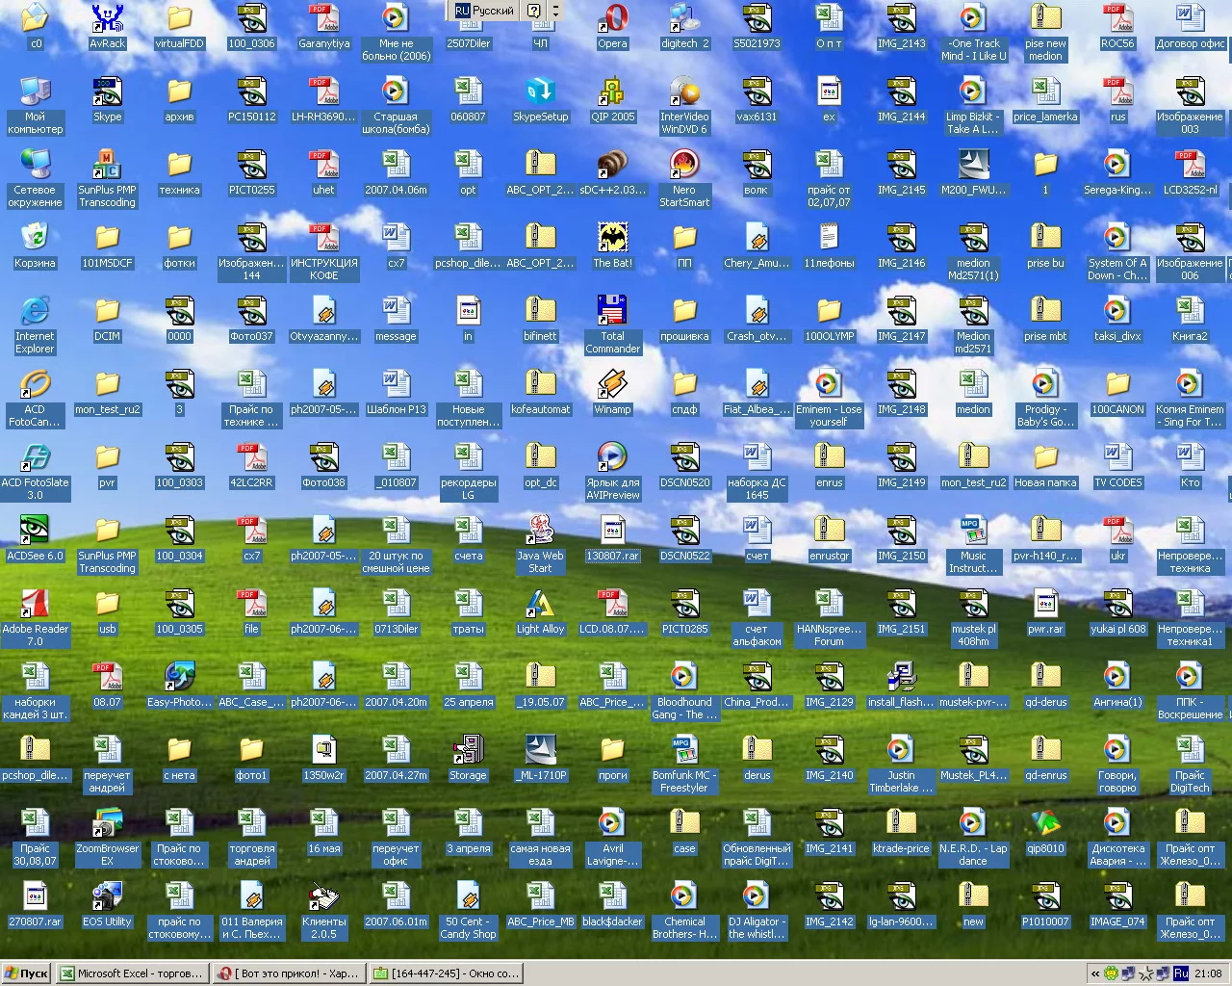The height and width of the screenshot is (986, 1232).
Task: Click the Eminem - Lose yourself media file
Action: [829, 398]
